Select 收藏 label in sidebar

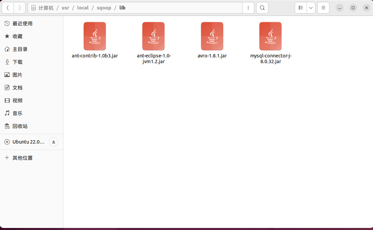[x=17, y=36]
